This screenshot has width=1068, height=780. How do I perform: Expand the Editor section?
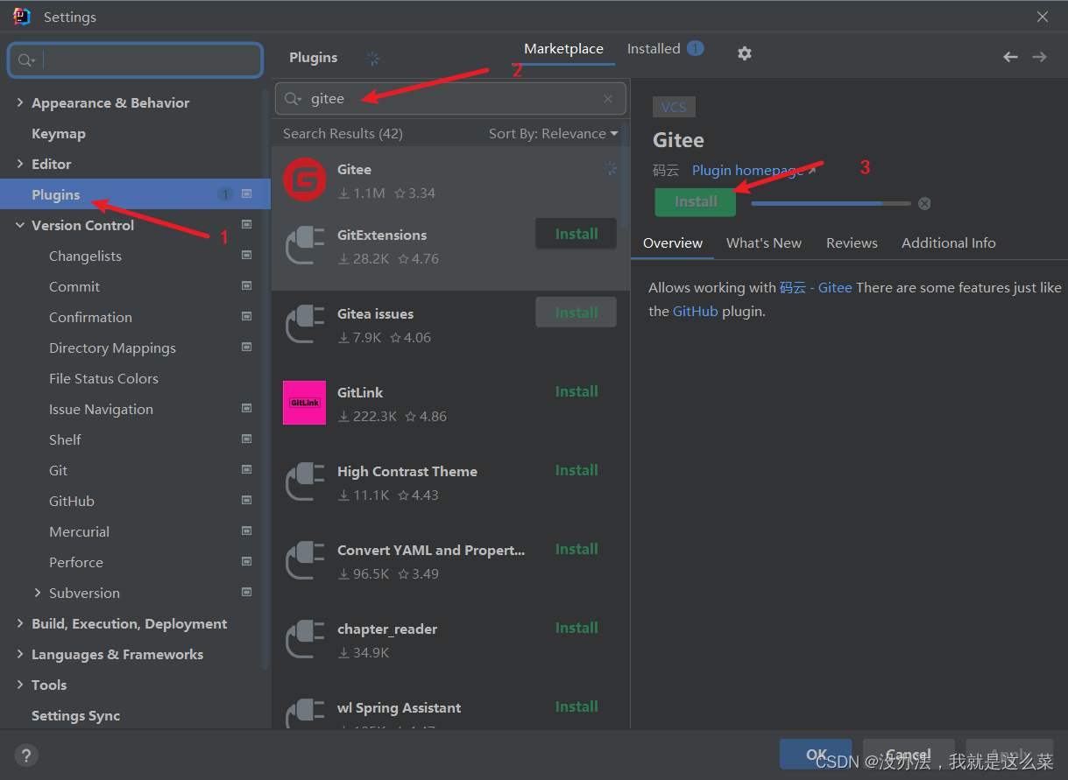point(20,164)
